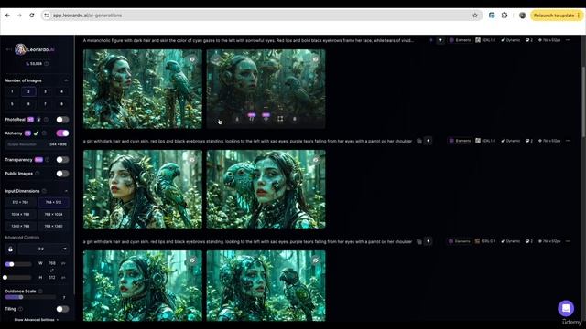The image size is (586, 329).
Task: Click the Transparency info icon
Action: (x=48, y=160)
